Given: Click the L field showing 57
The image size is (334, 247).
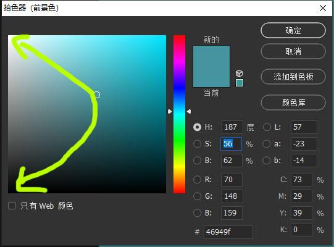Looking at the screenshot, I should point(304,127).
